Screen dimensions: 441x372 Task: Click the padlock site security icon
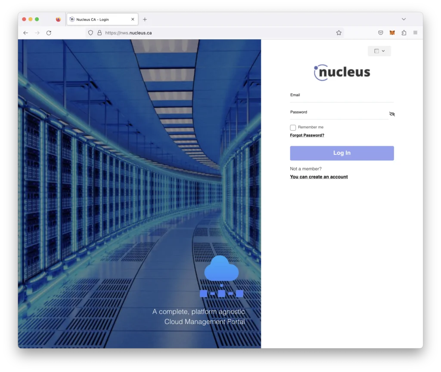click(x=99, y=33)
